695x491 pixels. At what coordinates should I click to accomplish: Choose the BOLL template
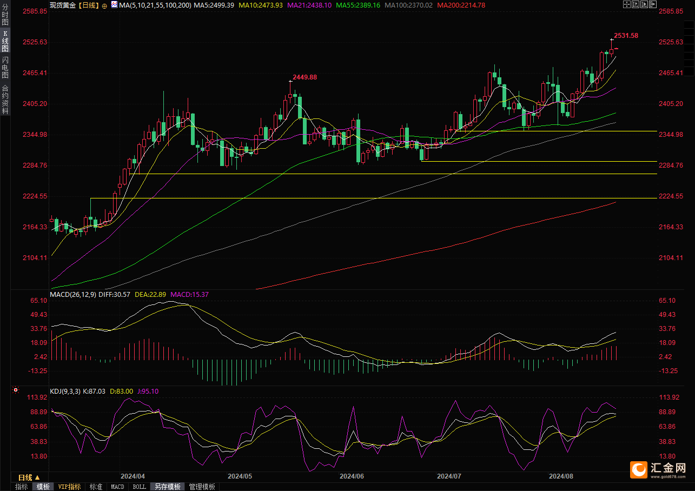tap(139, 487)
